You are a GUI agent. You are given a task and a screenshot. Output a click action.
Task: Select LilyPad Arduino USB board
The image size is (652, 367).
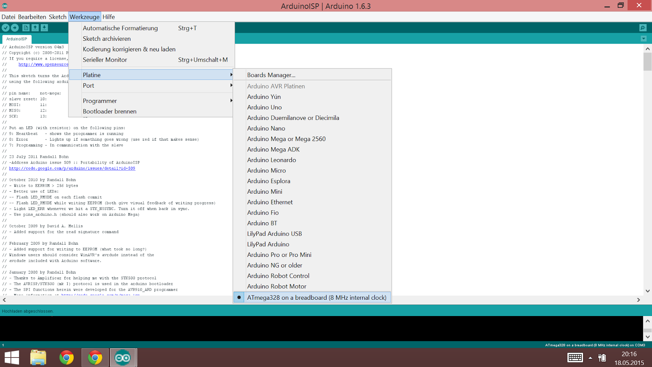(312, 234)
